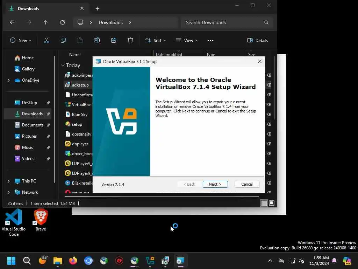The width and height of the screenshot is (358, 269).
Task: Show hidden system tray icons
Action: click(x=270, y=261)
